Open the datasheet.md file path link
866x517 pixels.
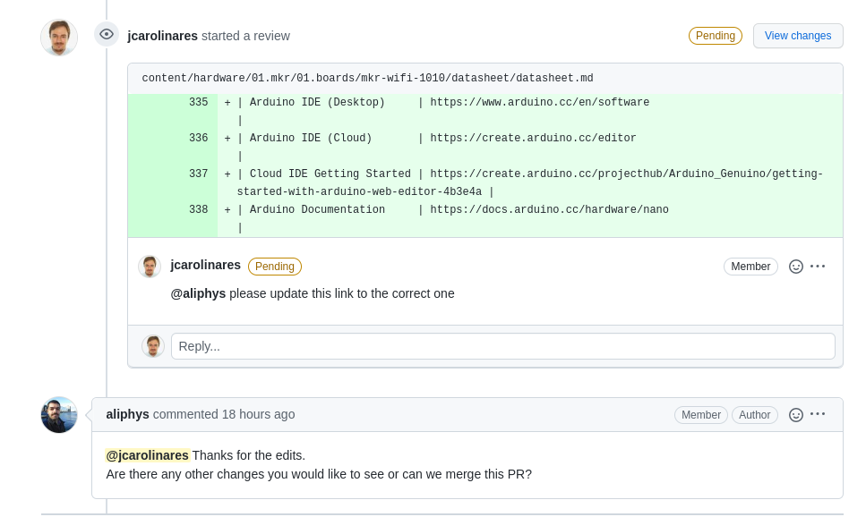[x=368, y=78]
